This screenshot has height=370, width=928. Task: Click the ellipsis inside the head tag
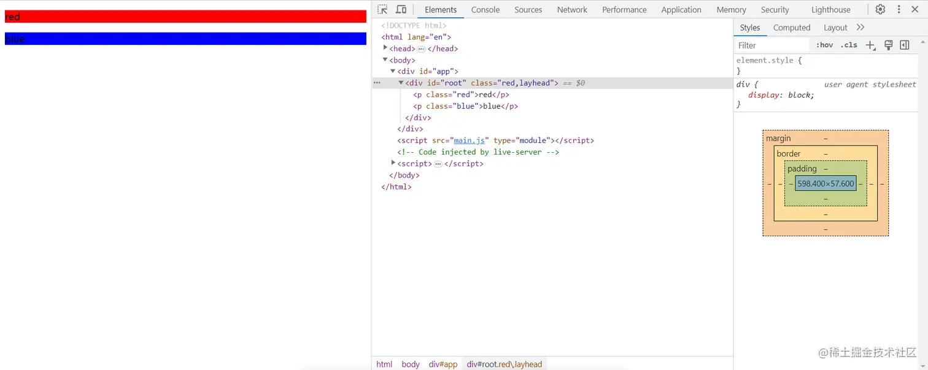tap(421, 49)
